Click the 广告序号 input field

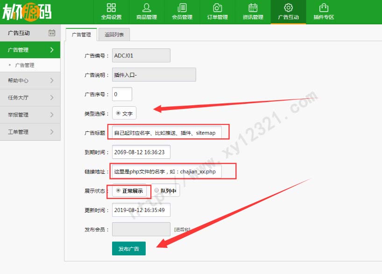122,94
